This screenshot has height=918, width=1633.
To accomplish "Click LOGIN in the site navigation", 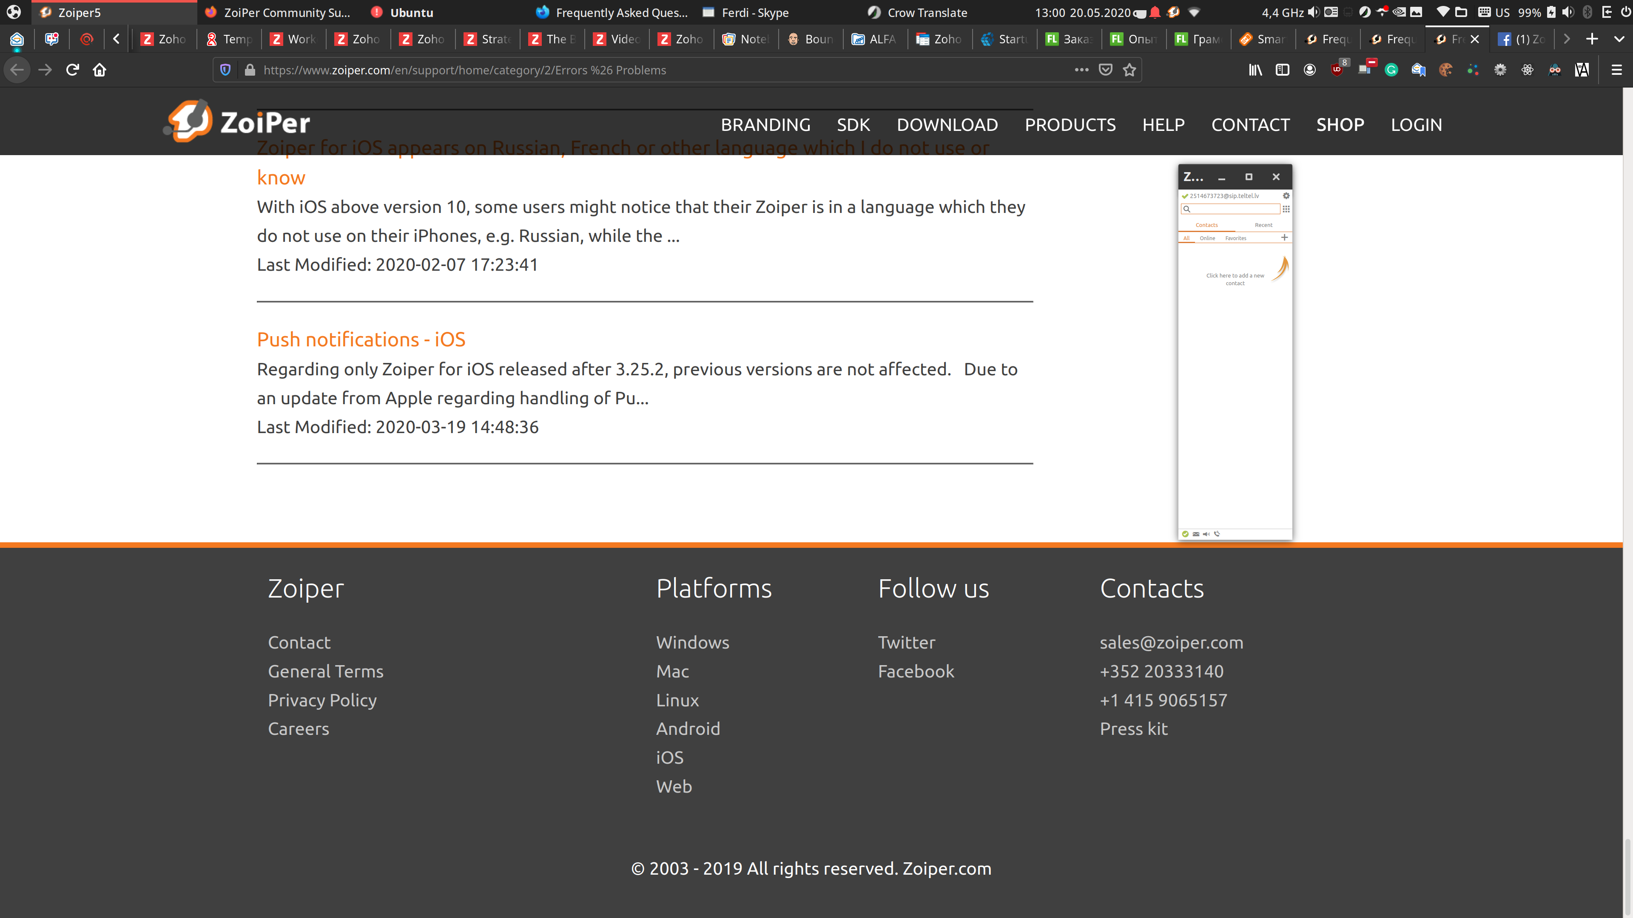I will point(1416,125).
